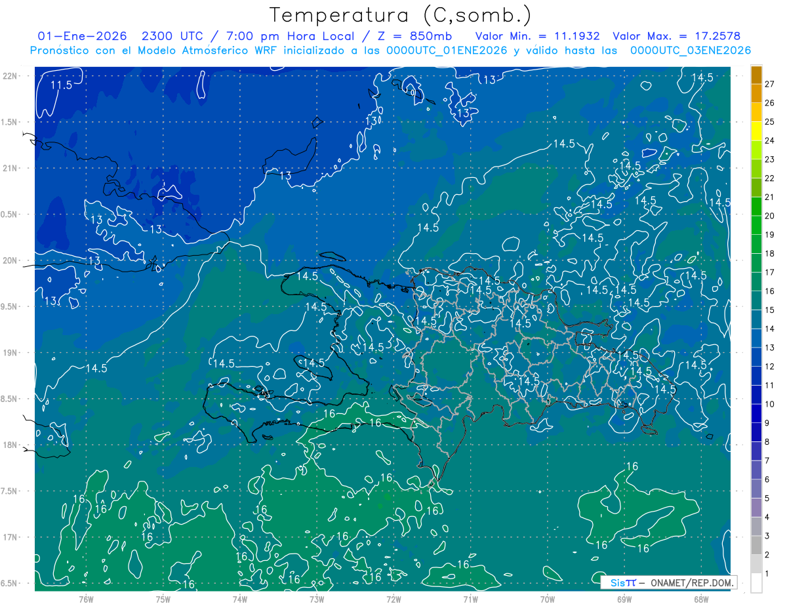
Task: Click longitude label "68W"
Action: (701, 599)
